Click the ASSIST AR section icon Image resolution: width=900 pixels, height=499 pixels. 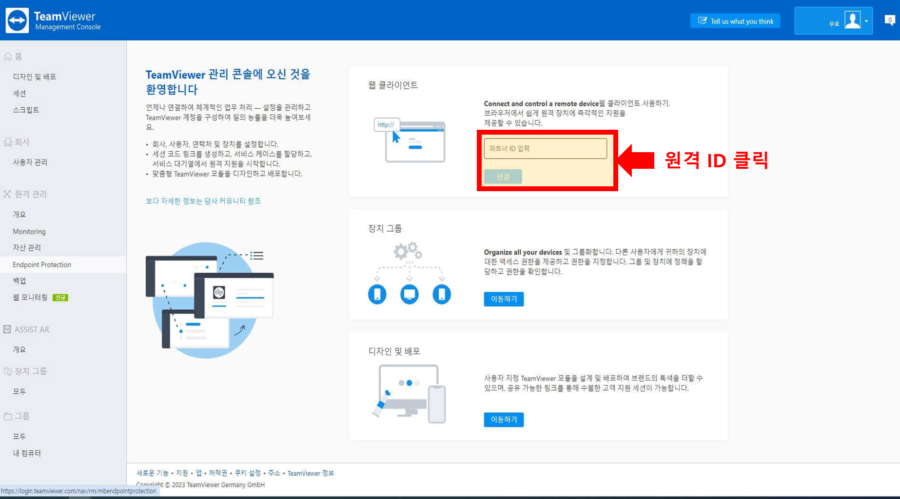click(x=7, y=329)
